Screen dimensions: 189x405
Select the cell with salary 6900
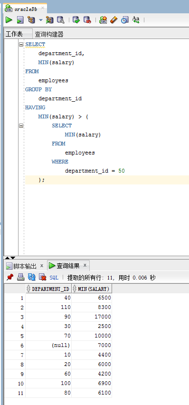(x=92, y=383)
